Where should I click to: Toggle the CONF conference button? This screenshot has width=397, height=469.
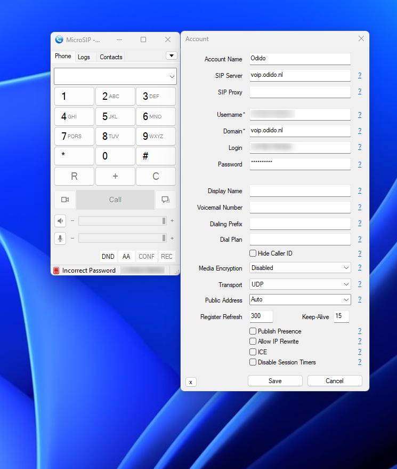(x=147, y=256)
